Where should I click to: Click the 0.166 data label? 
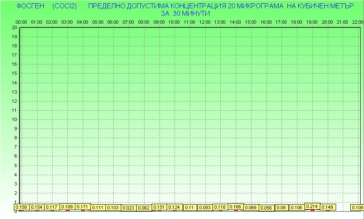tap(236, 207)
